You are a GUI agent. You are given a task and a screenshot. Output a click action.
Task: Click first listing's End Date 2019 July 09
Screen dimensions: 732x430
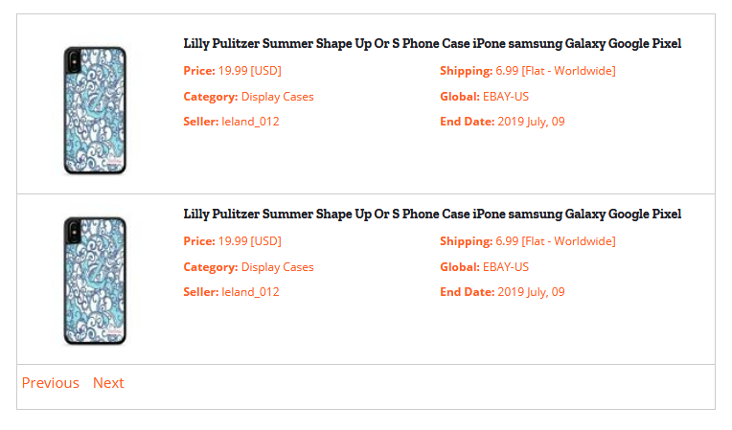coord(502,122)
